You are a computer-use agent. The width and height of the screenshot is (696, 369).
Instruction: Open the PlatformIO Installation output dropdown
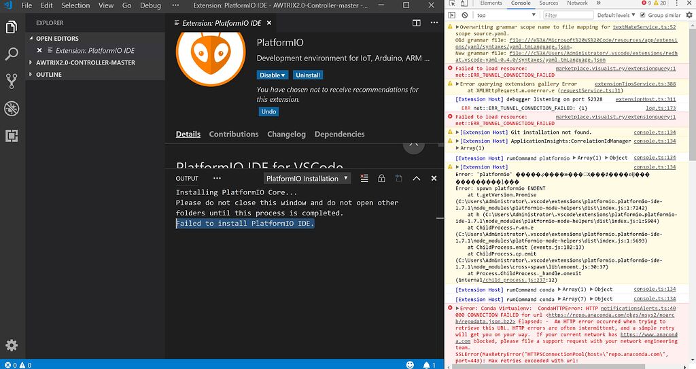[x=307, y=179]
